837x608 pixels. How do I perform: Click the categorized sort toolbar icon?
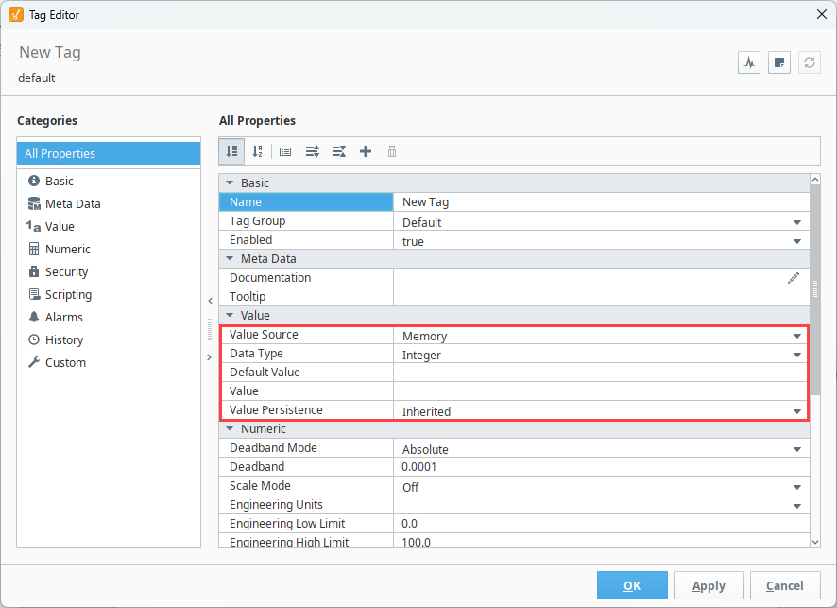click(231, 151)
